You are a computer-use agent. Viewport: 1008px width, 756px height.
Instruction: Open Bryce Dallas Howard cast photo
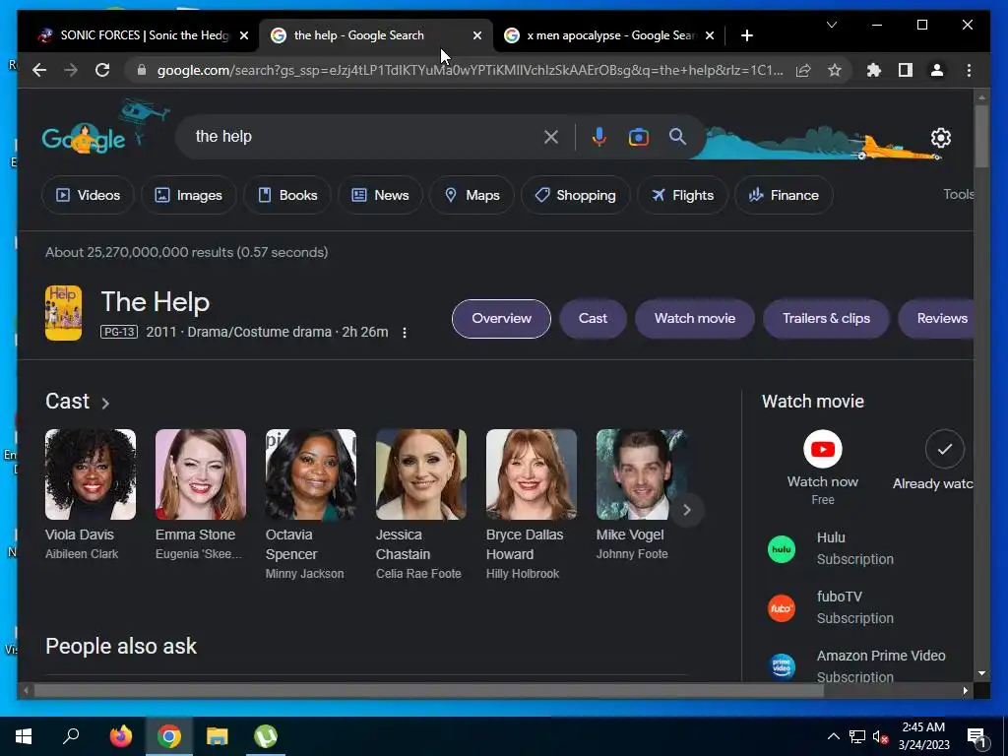coord(532,474)
